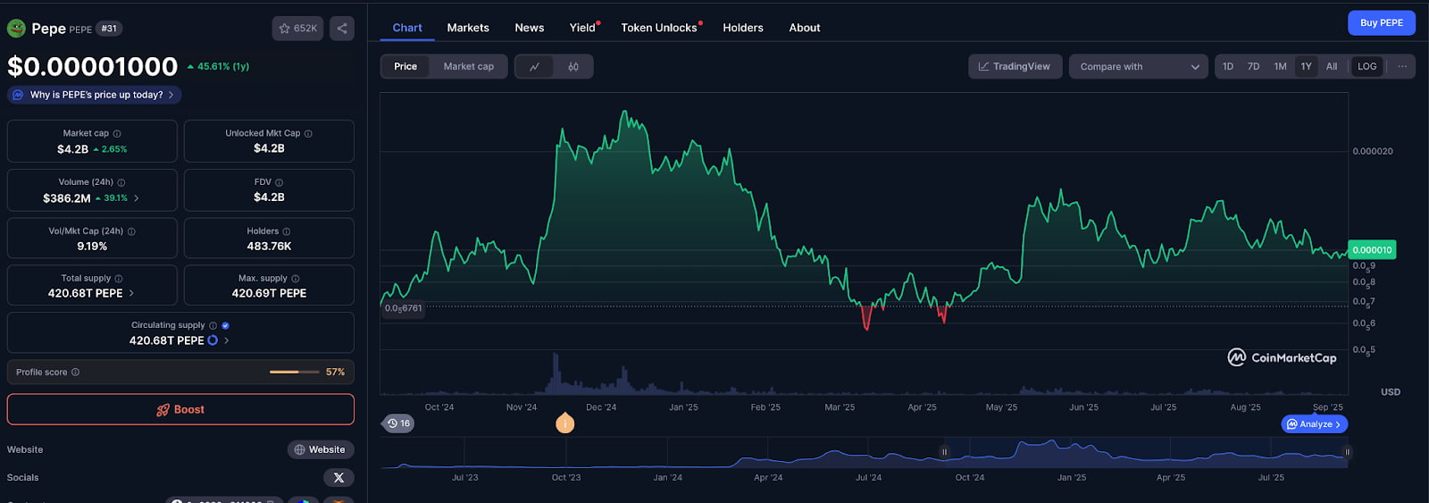Click Volume (24h) info icon
1429x503 pixels.
click(121, 182)
